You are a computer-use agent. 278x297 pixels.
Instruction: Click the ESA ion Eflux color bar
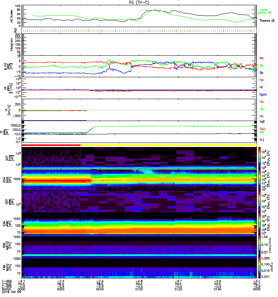259,180
